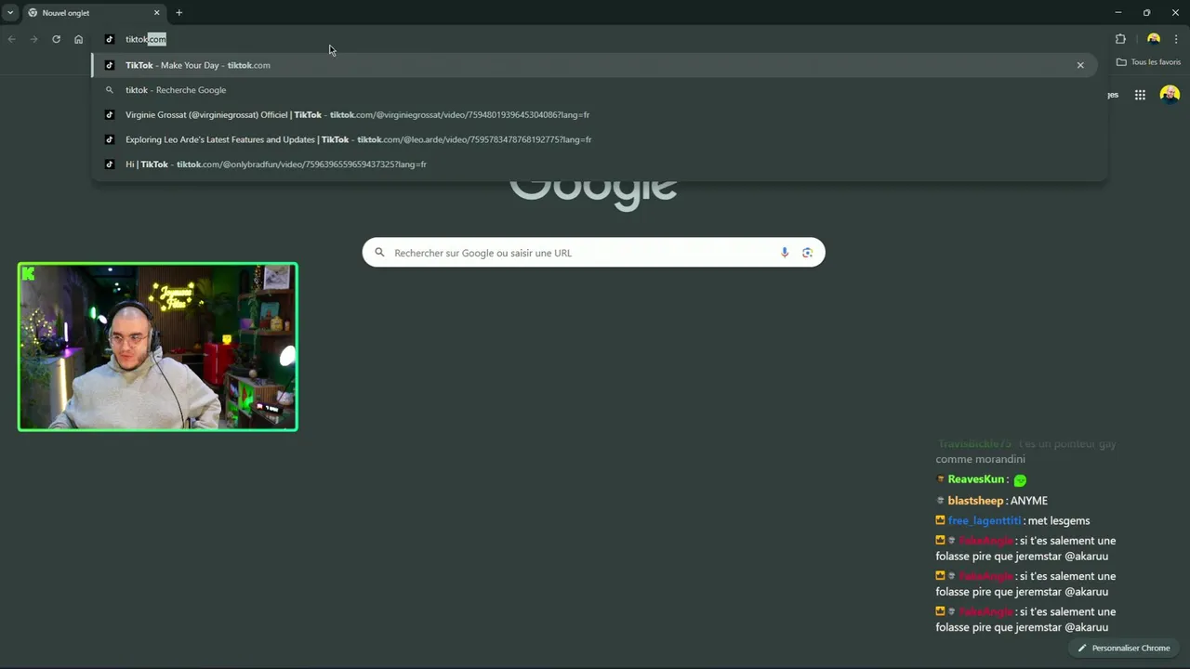This screenshot has height=669, width=1190.
Task: Start voice search with microphone icon
Action: click(785, 253)
